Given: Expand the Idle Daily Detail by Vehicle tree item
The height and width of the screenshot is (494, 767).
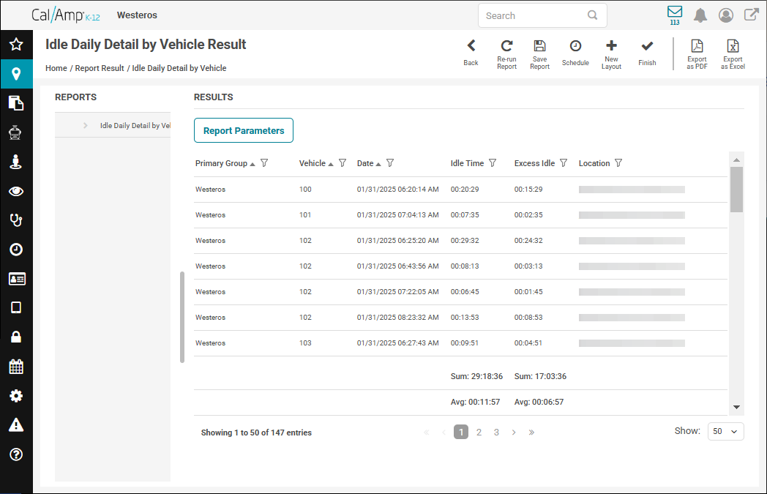Looking at the screenshot, I should click(x=86, y=126).
